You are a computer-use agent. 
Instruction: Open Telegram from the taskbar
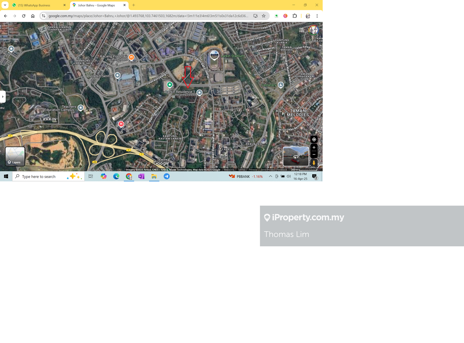(x=167, y=176)
